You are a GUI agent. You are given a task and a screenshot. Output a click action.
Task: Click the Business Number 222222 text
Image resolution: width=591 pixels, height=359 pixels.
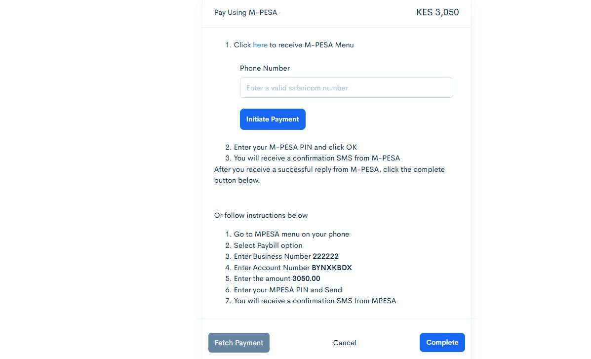tap(325, 256)
